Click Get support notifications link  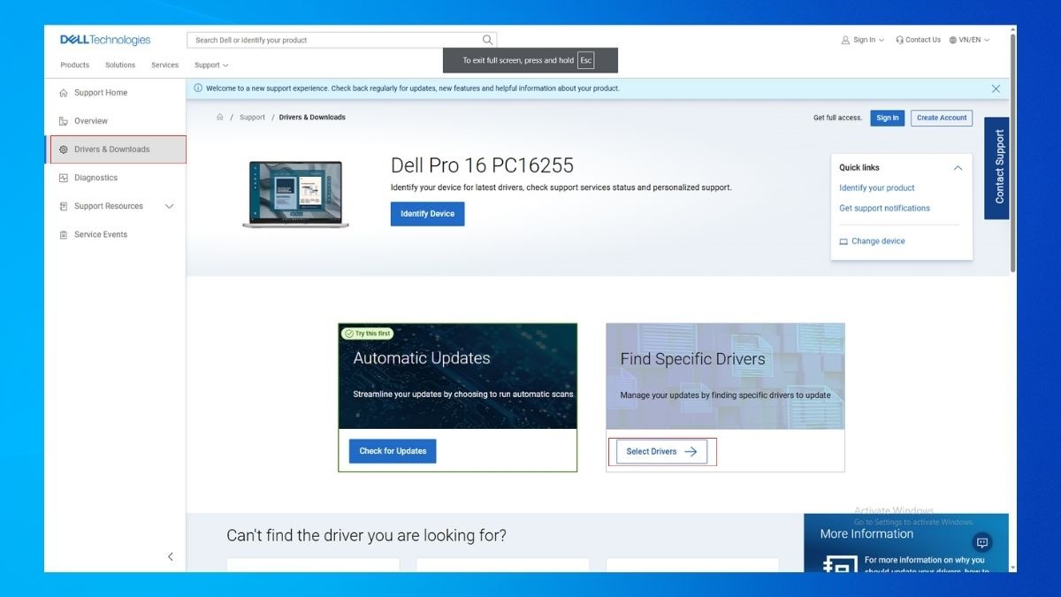tap(884, 208)
